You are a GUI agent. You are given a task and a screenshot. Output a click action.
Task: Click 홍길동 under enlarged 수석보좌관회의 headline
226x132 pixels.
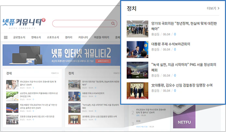(x=155, y=49)
